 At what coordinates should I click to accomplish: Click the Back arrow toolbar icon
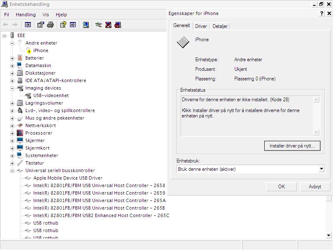tap(5, 25)
